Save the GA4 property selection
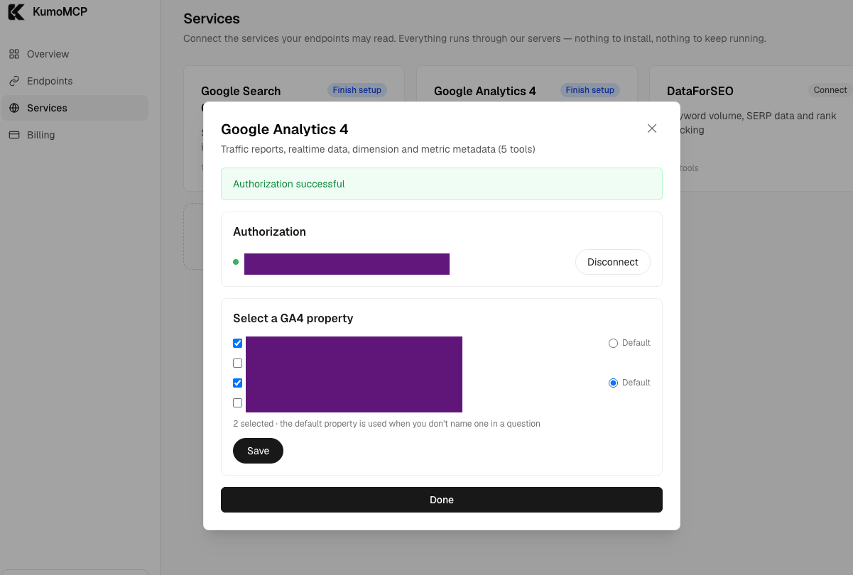 (258, 451)
